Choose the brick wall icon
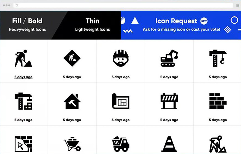241x154 pixels. tap(218, 101)
